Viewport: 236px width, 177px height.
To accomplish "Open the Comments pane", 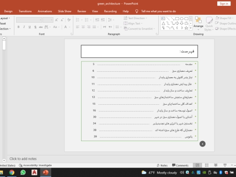I will (x=180, y=165).
